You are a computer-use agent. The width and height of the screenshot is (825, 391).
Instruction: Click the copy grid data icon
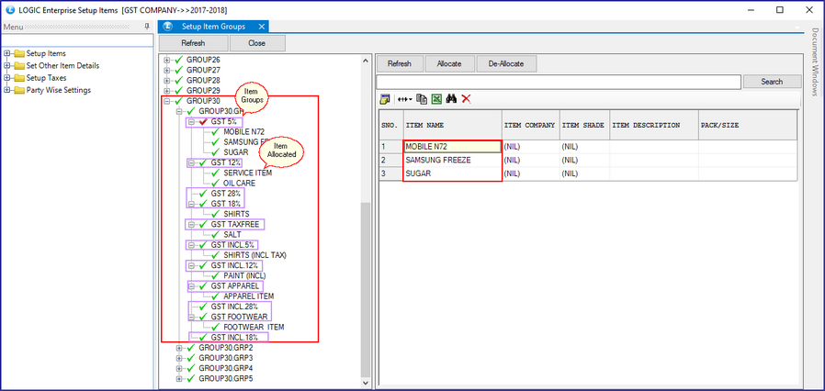pos(422,99)
